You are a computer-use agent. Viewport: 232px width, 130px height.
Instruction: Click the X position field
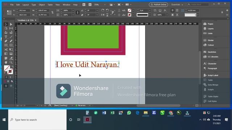(x=24, y=10)
